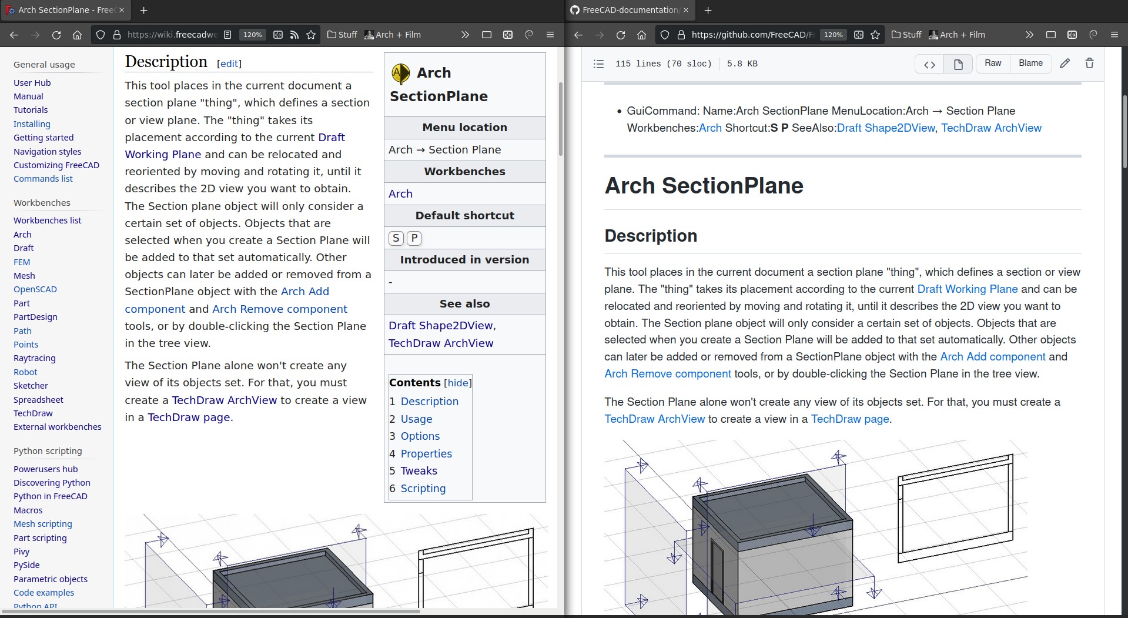Select the FreeCAD-documentation GitHub tab
This screenshot has height=618, width=1128.
629,10
